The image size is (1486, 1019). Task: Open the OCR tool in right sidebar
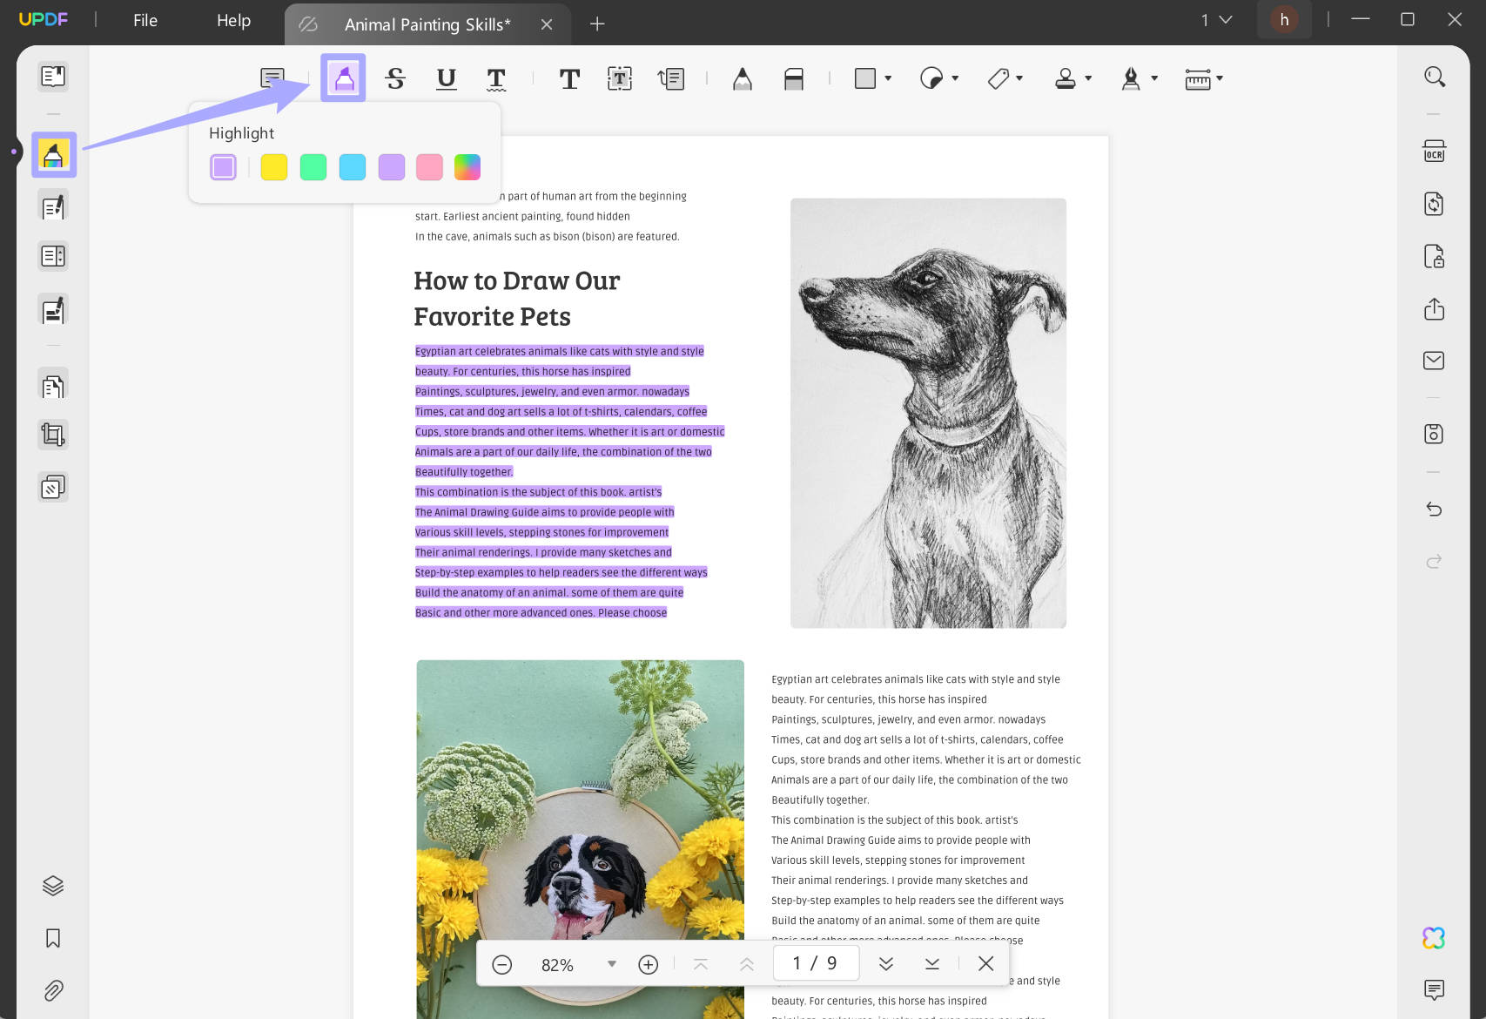coord(1433,150)
